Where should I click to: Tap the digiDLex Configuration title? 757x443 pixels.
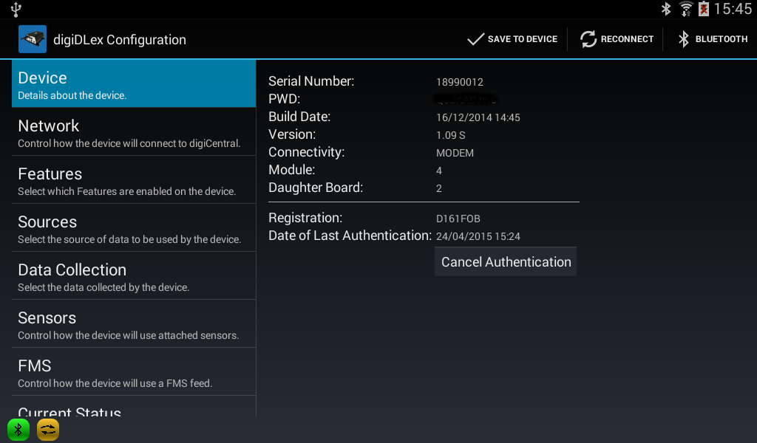120,40
